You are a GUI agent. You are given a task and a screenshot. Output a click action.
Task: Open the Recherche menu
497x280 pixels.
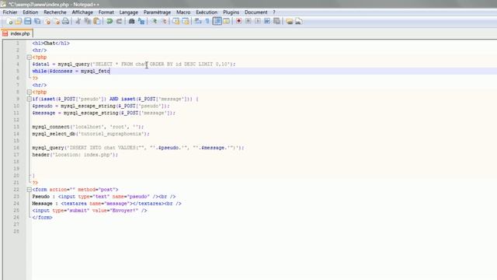(55, 12)
